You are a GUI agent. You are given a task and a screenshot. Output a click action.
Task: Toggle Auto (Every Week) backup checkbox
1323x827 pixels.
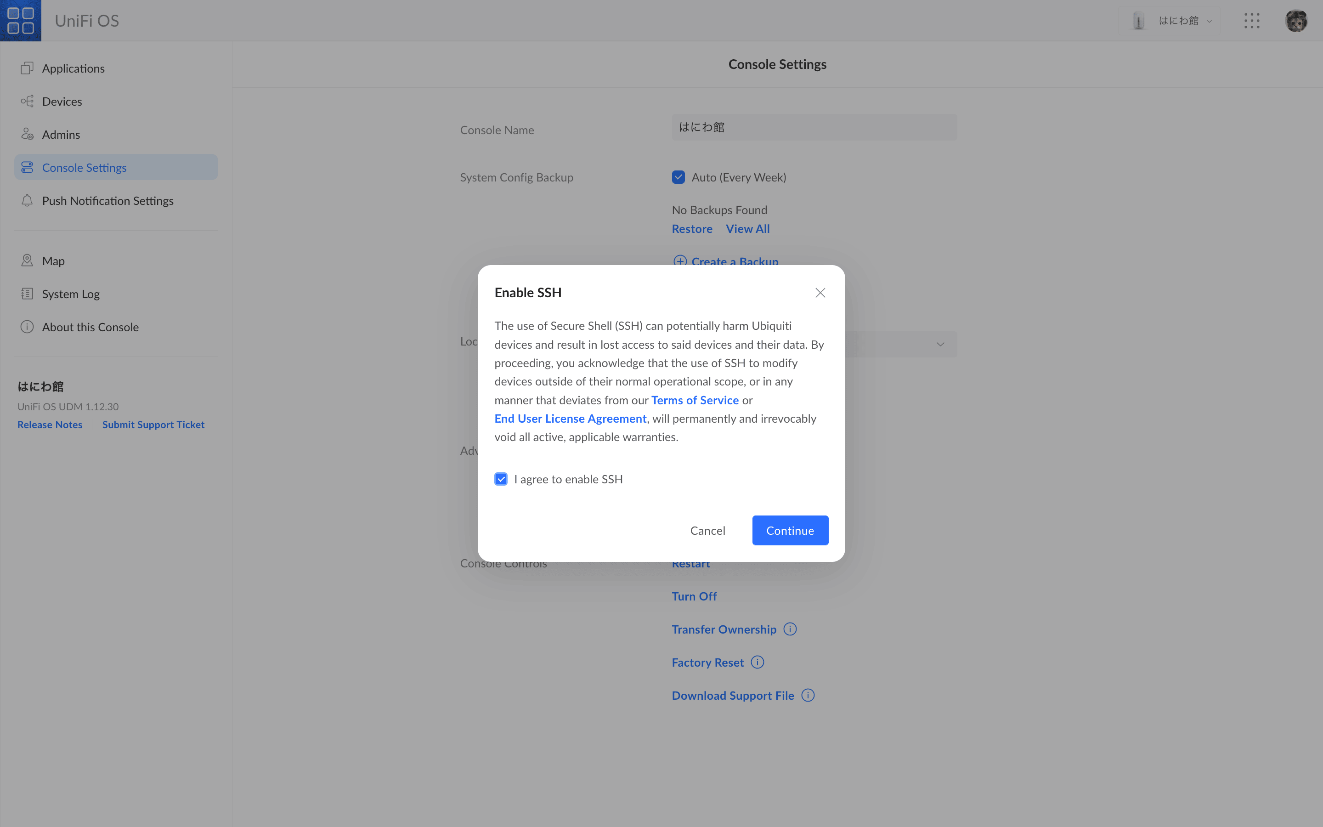(x=678, y=177)
